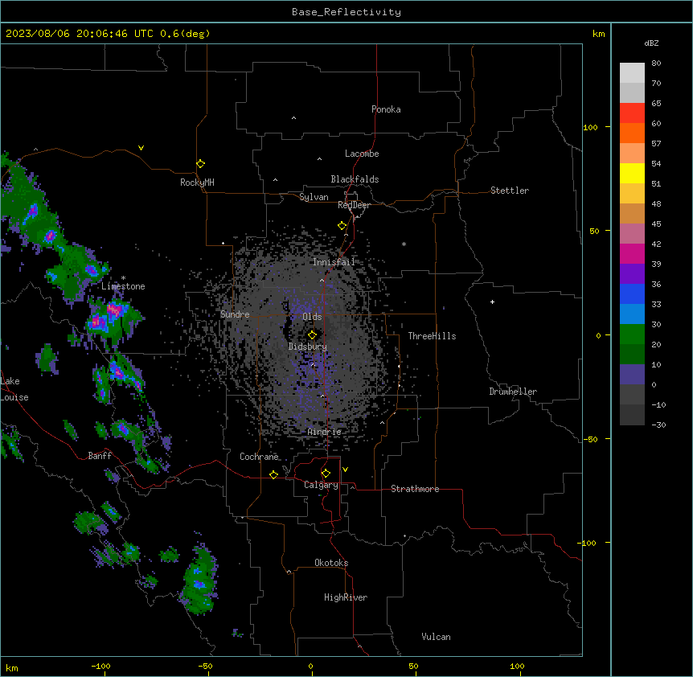Select the Banff label
This screenshot has width=693, height=677.
tap(100, 456)
